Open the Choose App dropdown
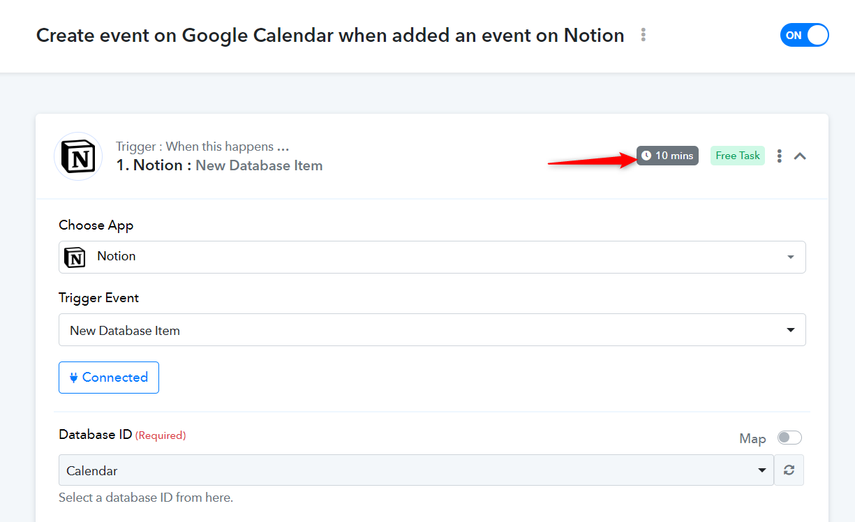The image size is (855, 522). pyautogui.click(x=432, y=257)
